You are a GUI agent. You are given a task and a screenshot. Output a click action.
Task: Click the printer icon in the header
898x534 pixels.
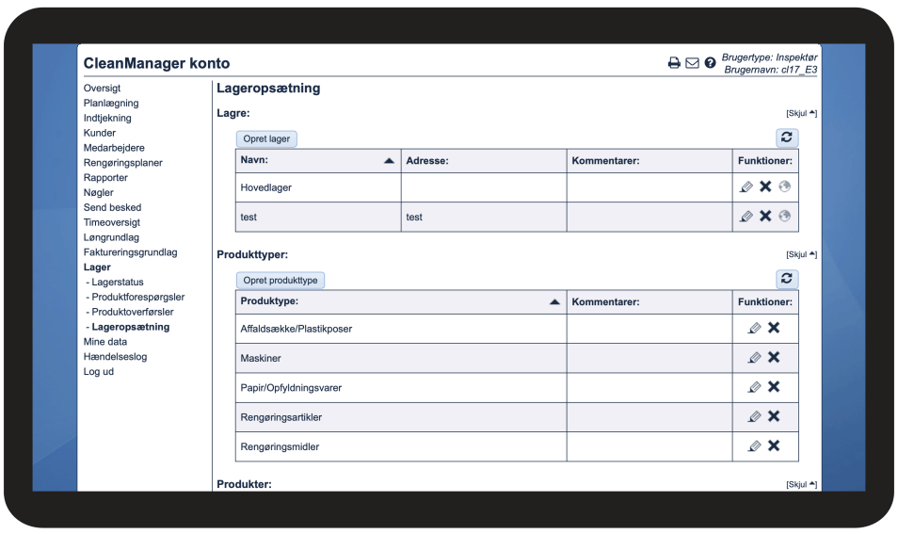674,63
